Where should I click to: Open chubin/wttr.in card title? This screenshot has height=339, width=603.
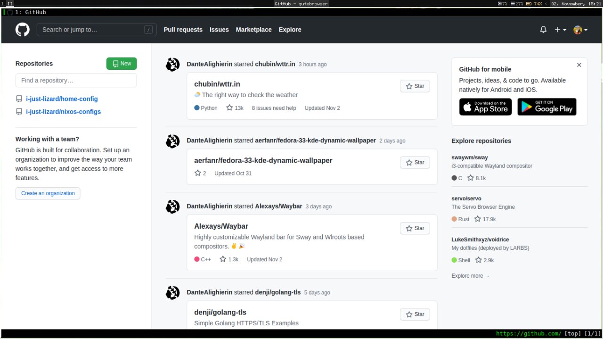pos(217,84)
